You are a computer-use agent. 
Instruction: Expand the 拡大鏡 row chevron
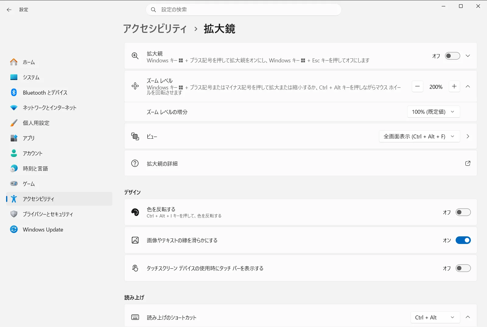[468, 56]
